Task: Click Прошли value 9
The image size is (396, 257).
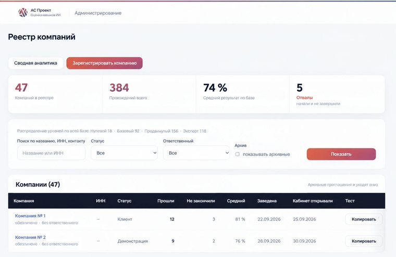Action: point(173,241)
